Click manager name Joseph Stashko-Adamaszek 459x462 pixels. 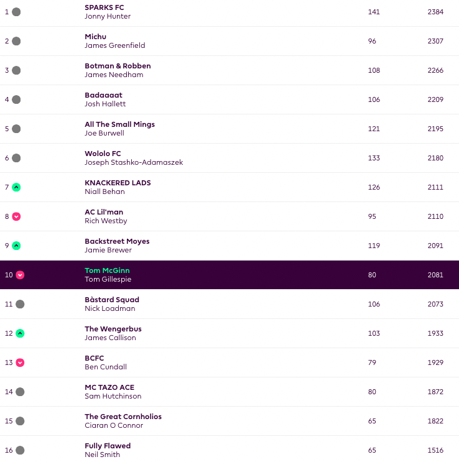pyautogui.click(x=134, y=163)
